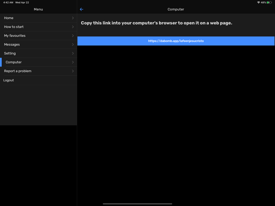This screenshot has width=275, height=206.
Task: Open the Setting menu entry
Action: (x=38, y=53)
